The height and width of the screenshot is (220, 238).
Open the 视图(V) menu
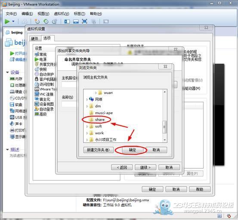[x=43, y=14]
